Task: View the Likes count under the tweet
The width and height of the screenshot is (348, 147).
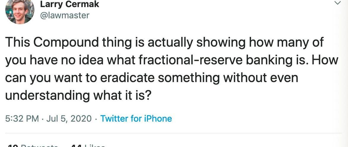Action: click(87, 145)
